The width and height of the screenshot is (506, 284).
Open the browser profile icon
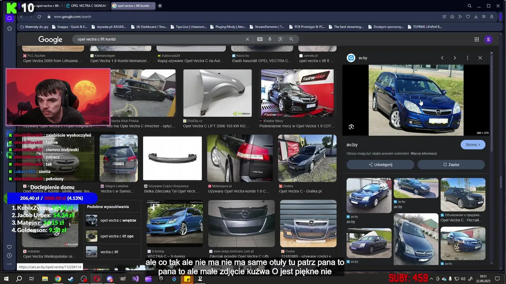492,17
